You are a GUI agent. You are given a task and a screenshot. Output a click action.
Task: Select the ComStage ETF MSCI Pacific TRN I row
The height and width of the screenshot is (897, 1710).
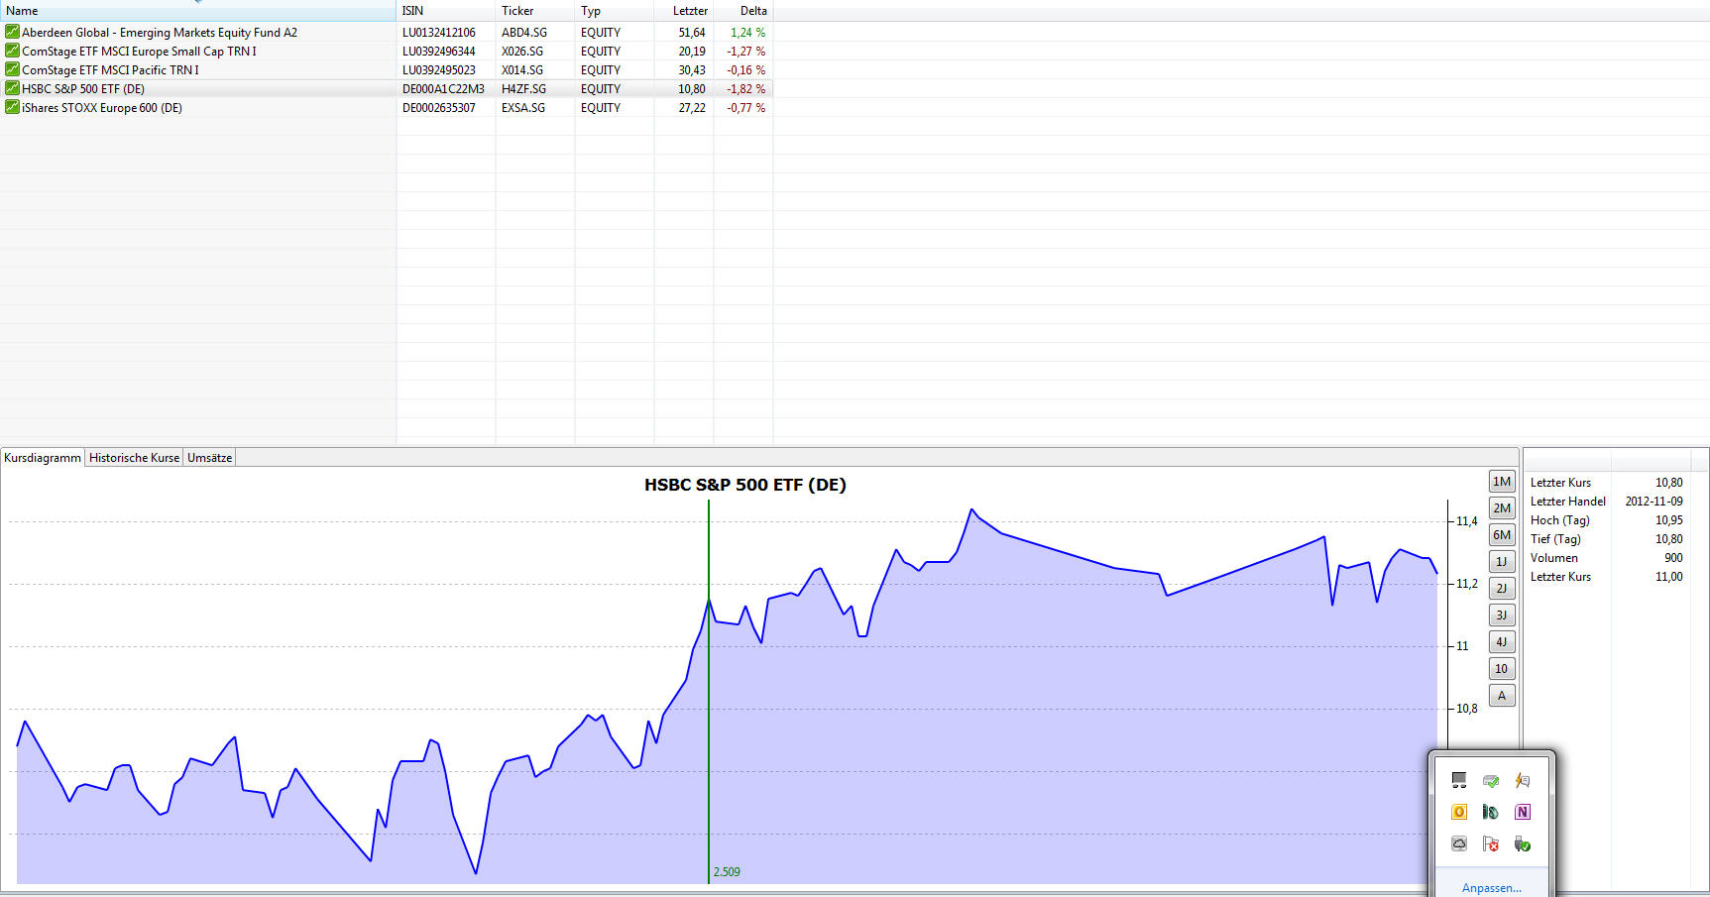click(387, 70)
